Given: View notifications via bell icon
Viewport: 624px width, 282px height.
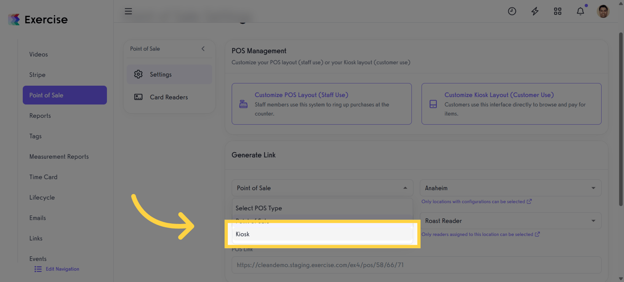Looking at the screenshot, I should tap(580, 11).
